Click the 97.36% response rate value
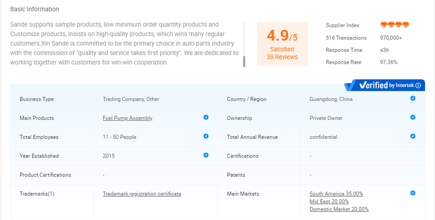The width and height of the screenshot is (435, 220). pos(389,62)
